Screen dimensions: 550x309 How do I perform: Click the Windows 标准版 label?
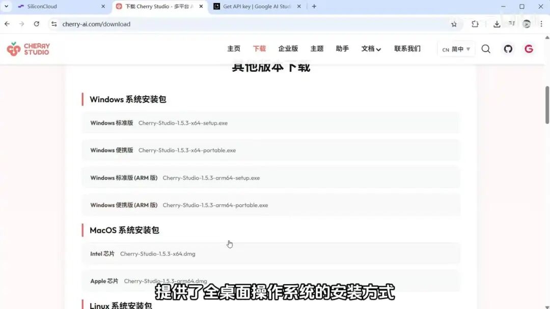pyautogui.click(x=112, y=123)
